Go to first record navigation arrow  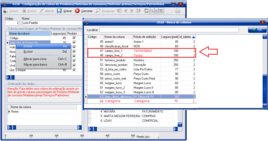[119, 11]
